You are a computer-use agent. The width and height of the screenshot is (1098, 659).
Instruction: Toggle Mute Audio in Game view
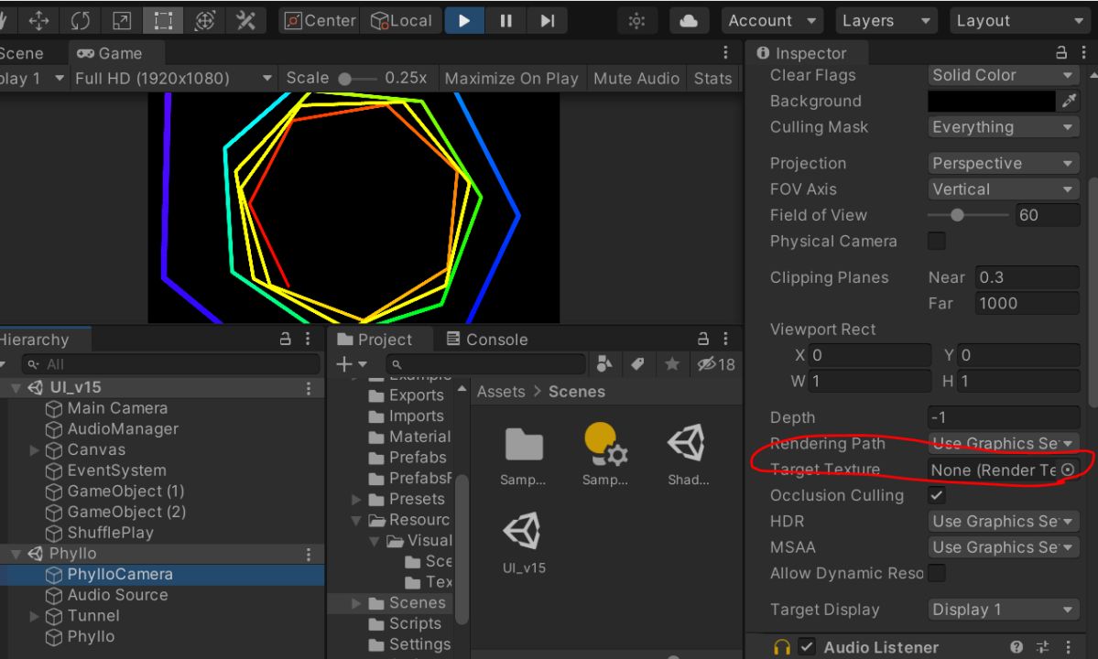tap(636, 79)
